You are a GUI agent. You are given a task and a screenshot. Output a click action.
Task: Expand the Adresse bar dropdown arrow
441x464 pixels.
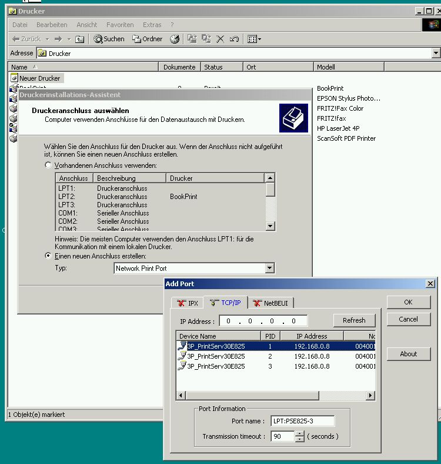pos(436,53)
